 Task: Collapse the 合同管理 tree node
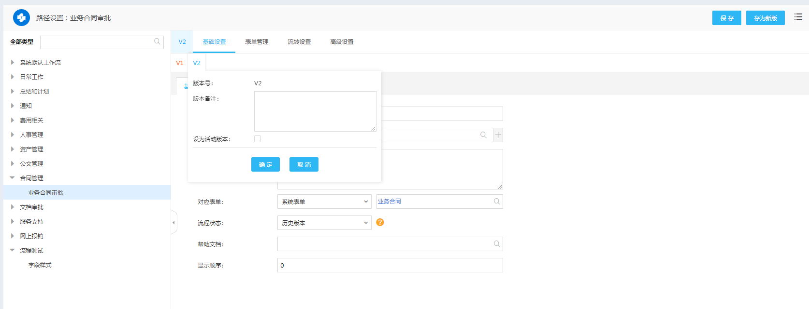point(13,178)
